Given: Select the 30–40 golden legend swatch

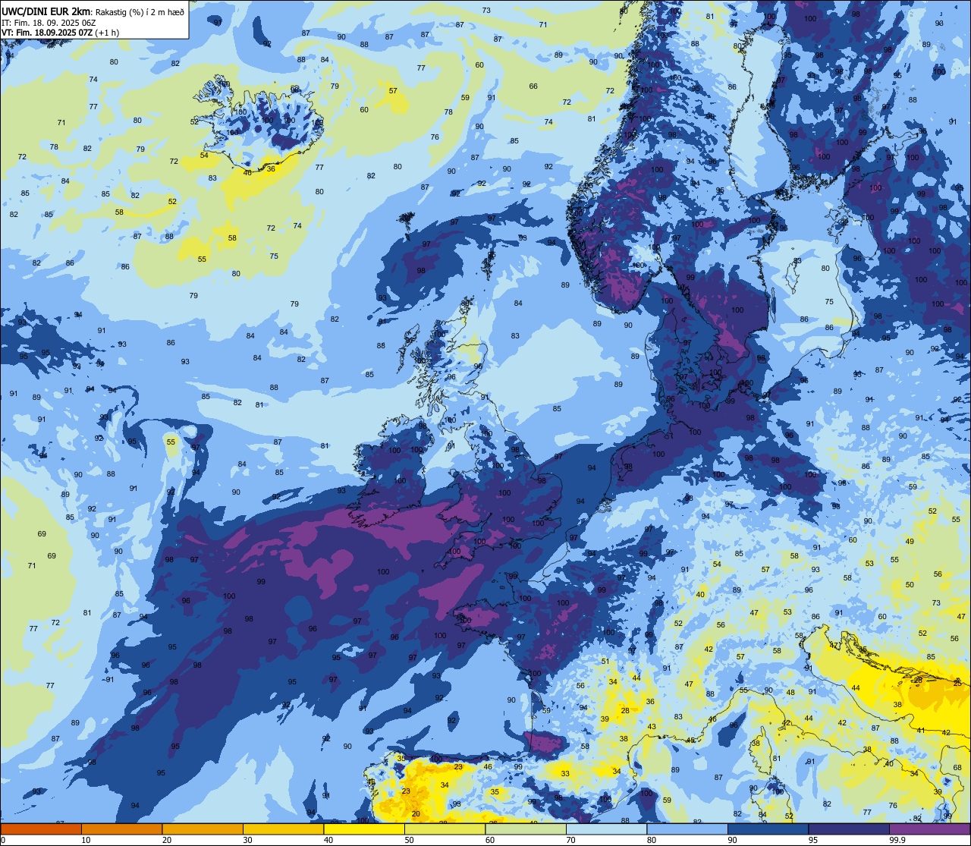Looking at the screenshot, I should tap(283, 829).
